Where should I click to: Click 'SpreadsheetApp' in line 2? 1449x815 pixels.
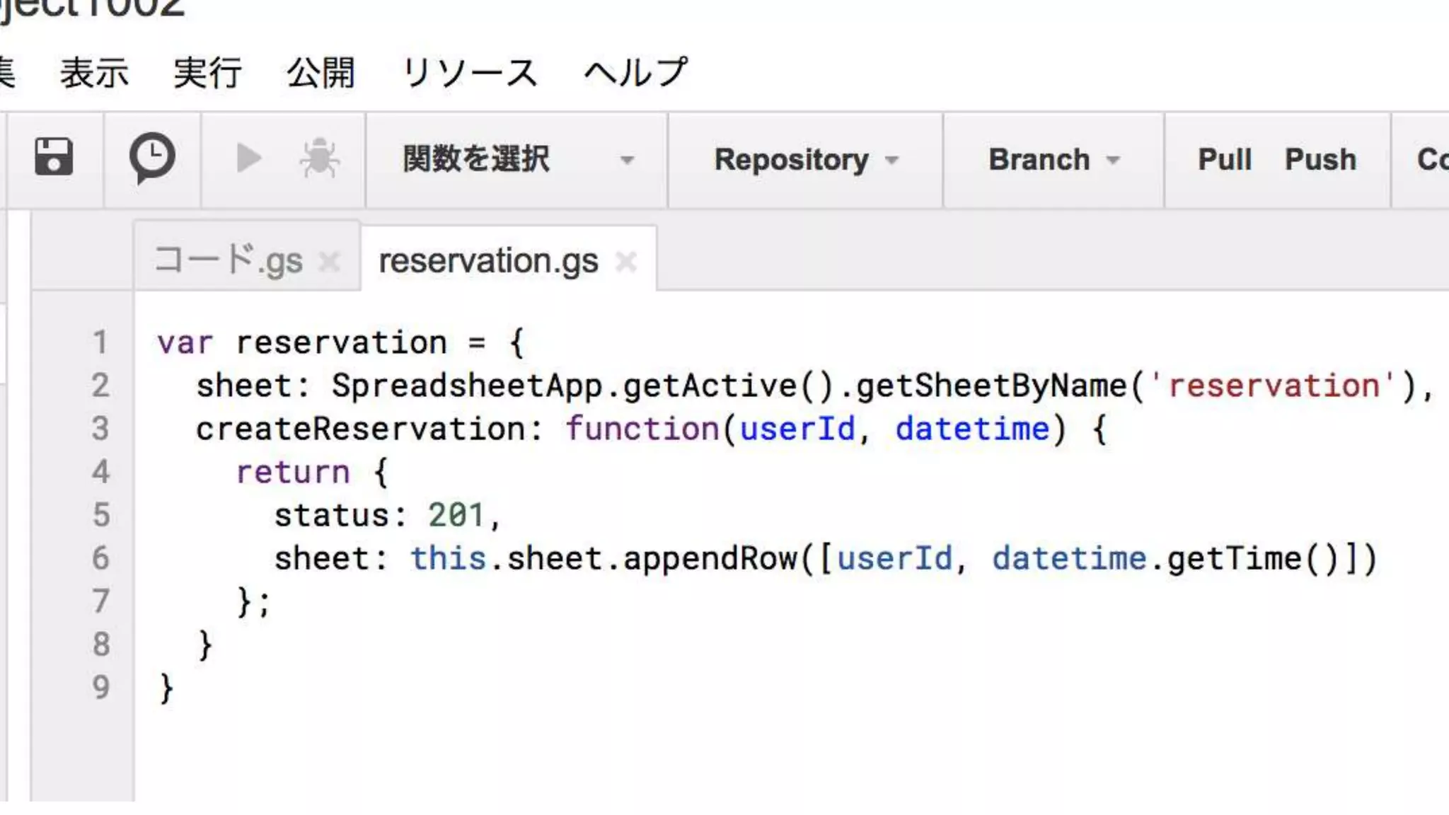click(x=467, y=386)
